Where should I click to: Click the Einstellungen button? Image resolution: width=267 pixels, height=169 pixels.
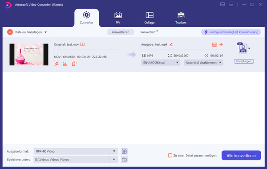pyautogui.click(x=244, y=61)
